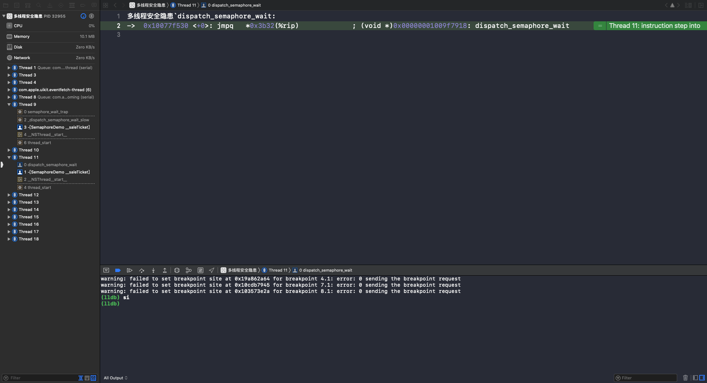
Task: Add a new editor on right
Action: [x=701, y=5]
